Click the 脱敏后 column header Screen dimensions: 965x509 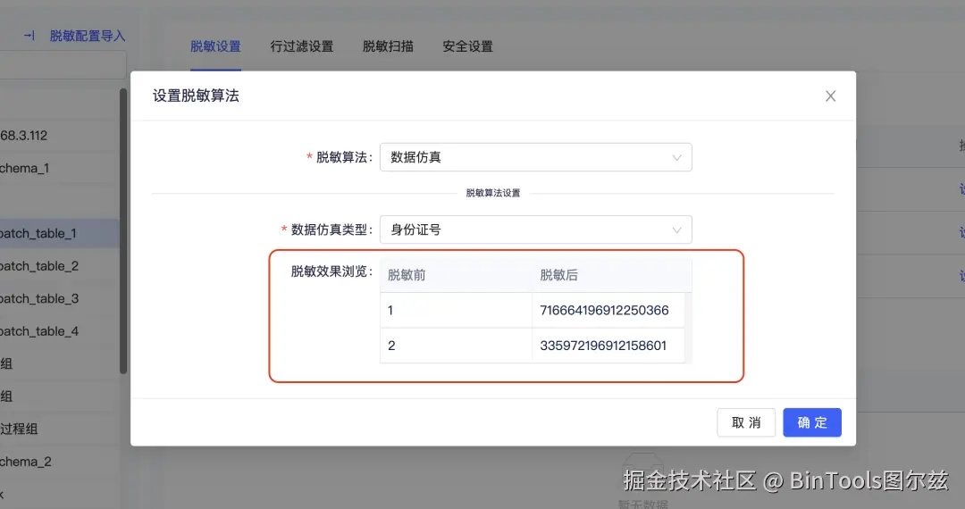[x=612, y=275]
